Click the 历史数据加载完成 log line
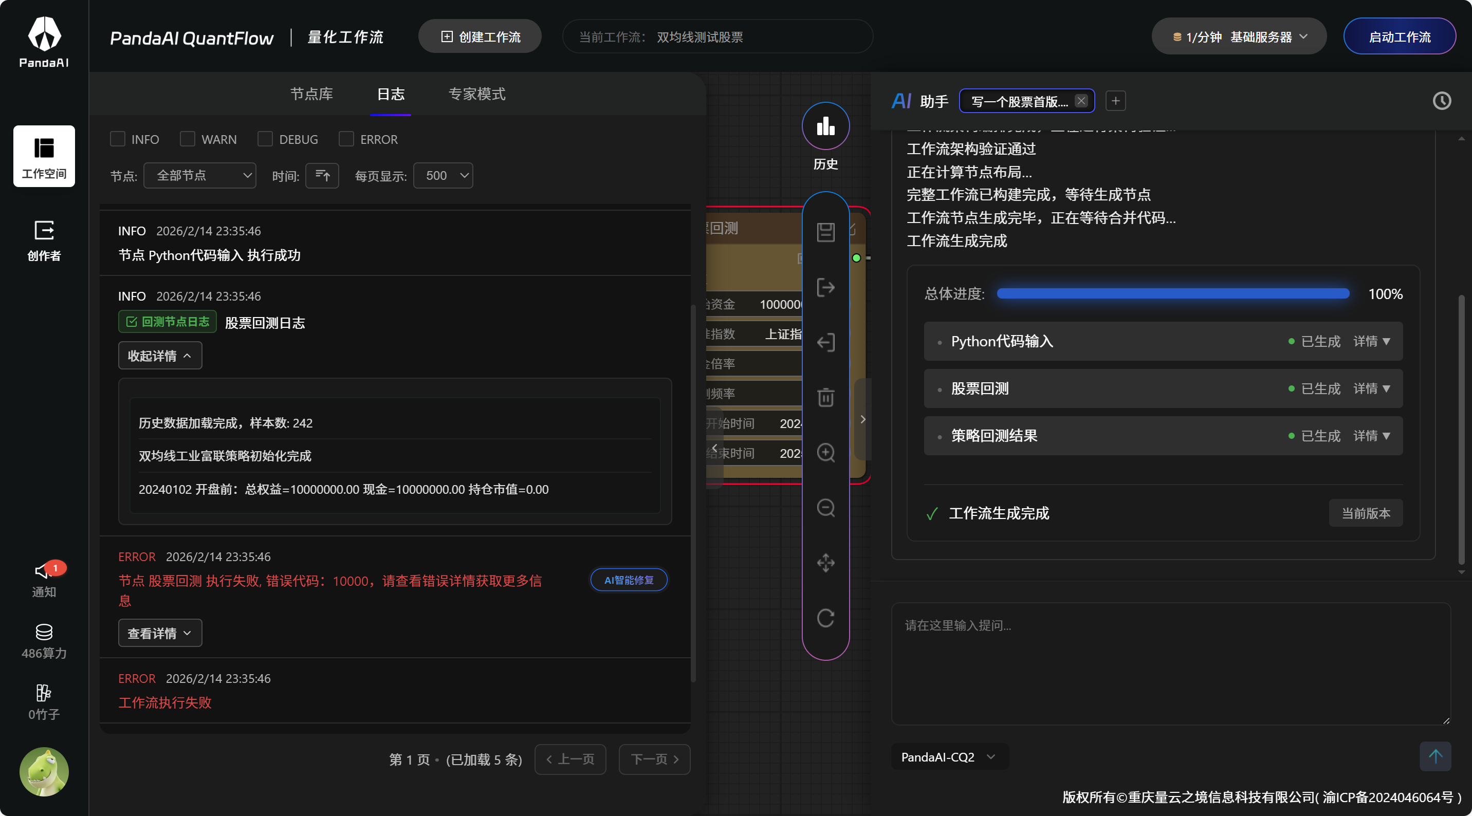 click(226, 423)
